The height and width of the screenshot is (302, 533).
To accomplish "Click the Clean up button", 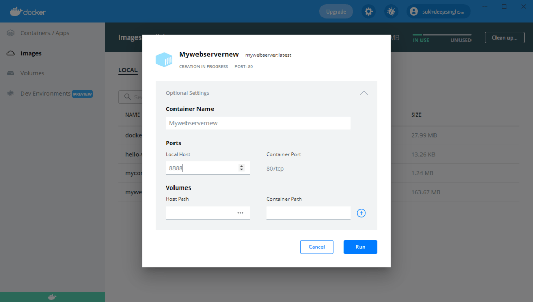I will (x=504, y=38).
